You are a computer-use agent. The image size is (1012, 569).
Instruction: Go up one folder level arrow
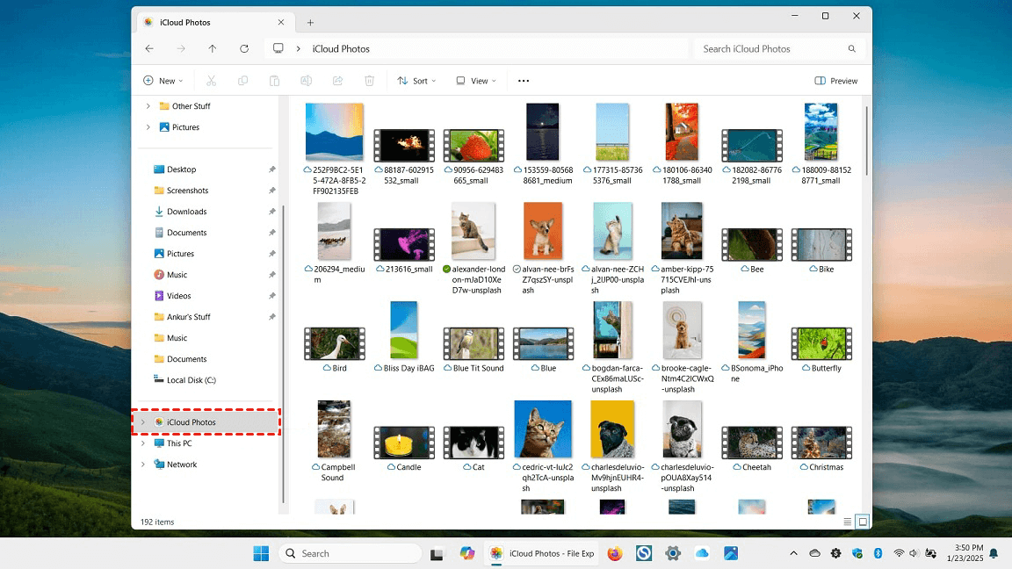[213, 49]
